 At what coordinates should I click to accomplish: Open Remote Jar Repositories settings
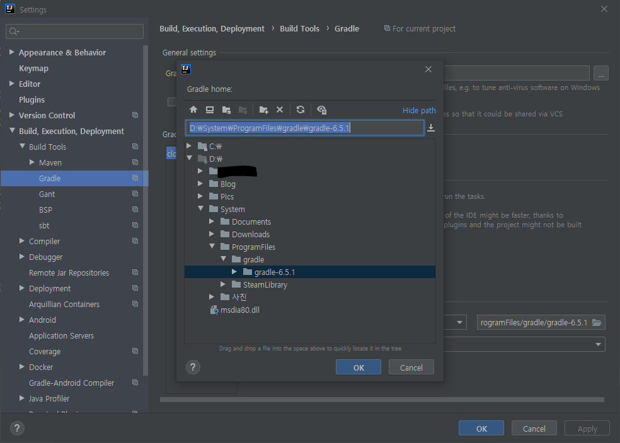[69, 273]
